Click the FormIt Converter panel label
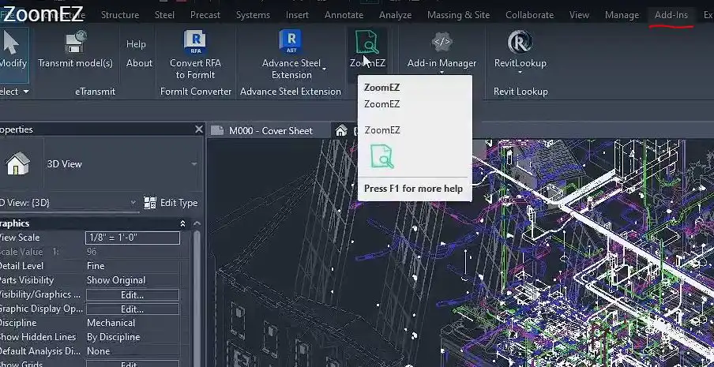Screen dimensions: 714x367 (196, 92)
